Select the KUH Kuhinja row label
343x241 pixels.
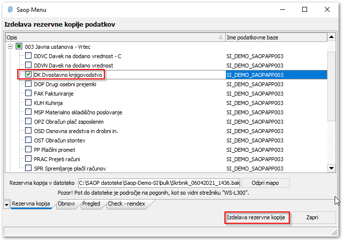[48, 103]
